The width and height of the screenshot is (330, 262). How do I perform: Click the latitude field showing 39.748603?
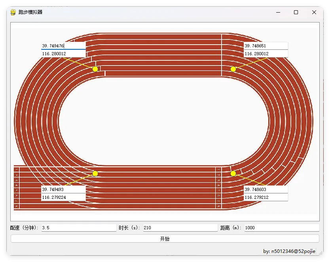point(266,189)
